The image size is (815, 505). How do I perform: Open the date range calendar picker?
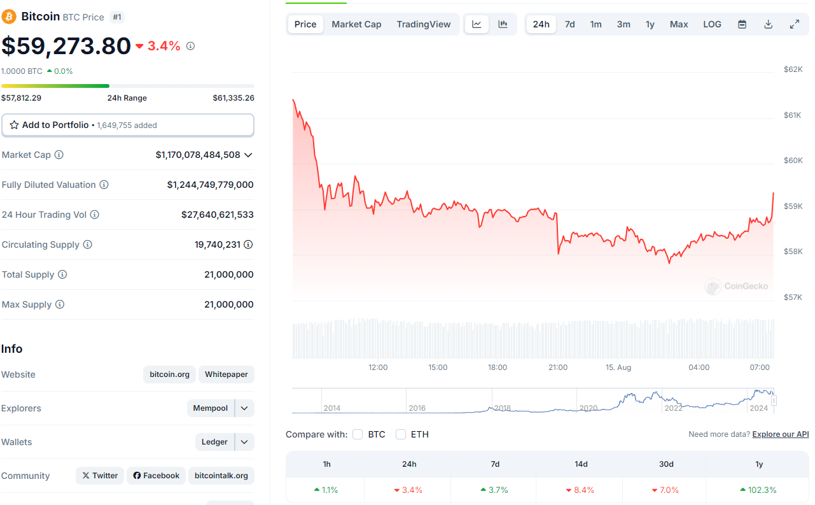(742, 24)
